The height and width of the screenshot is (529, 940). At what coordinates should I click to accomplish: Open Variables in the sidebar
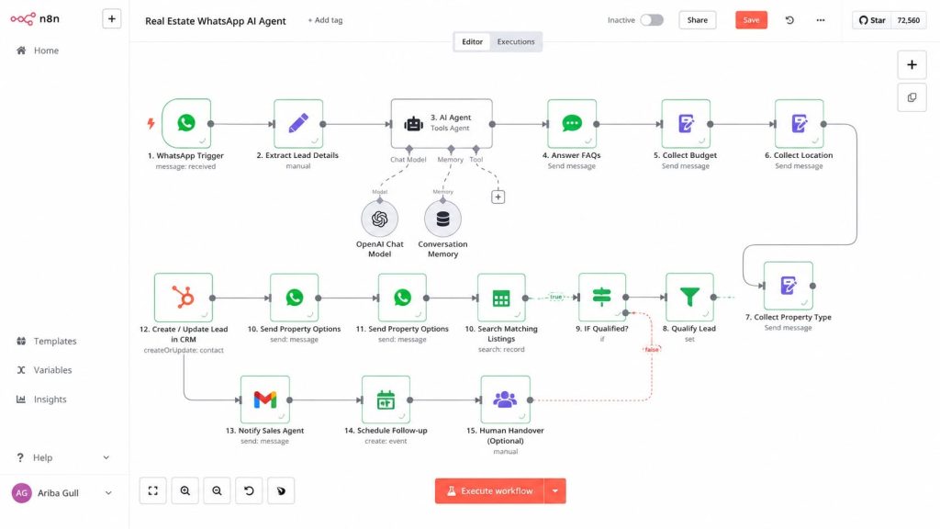click(44, 370)
